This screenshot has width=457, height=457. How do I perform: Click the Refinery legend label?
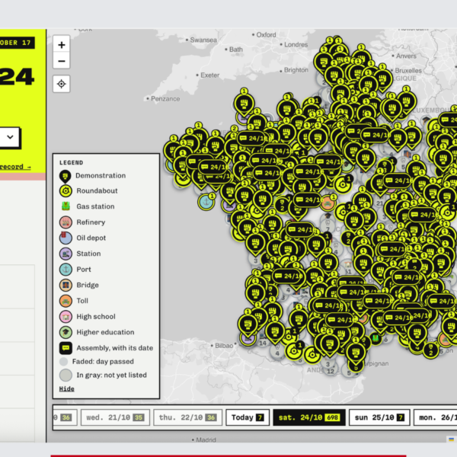click(x=91, y=222)
